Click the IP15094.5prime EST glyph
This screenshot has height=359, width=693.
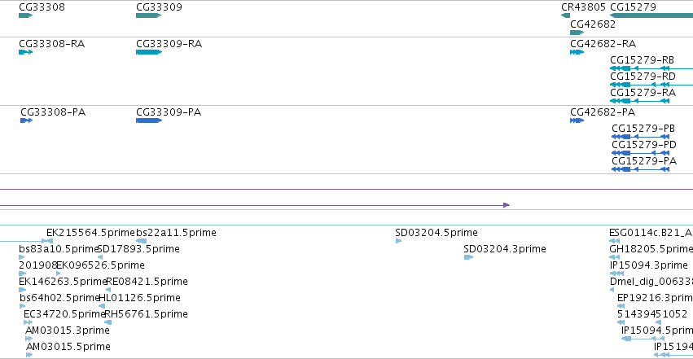643,339
